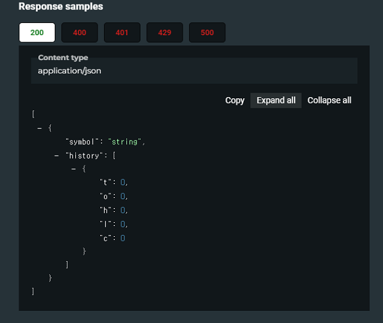
Task: Click the Expand all button
Action: (x=276, y=100)
